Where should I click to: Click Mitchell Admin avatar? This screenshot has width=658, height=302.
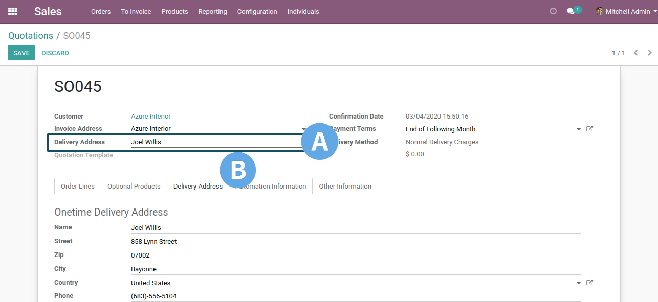600,11
